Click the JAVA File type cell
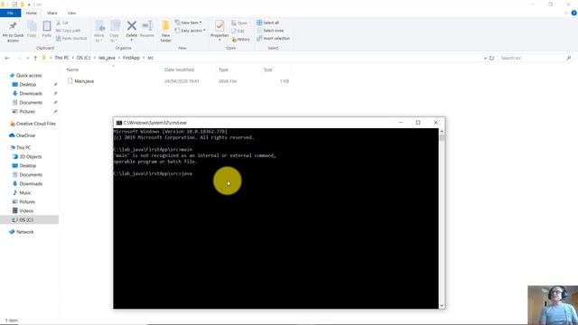Image resolution: width=578 pixels, height=325 pixels. click(228, 81)
